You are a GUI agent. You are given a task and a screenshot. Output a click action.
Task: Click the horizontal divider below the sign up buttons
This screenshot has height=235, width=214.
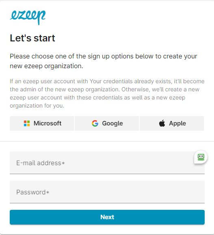tap(107, 141)
